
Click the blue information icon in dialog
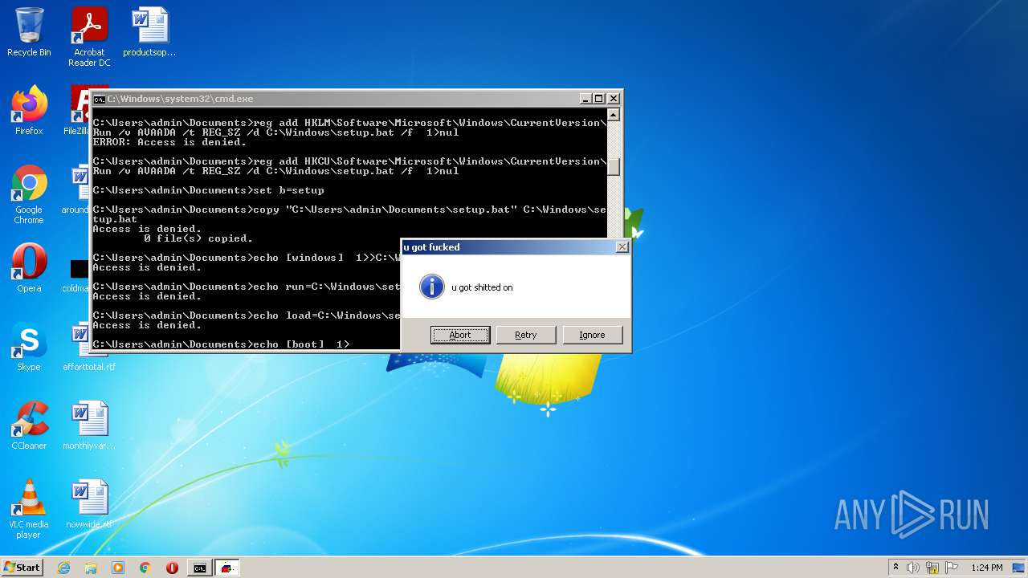(x=432, y=287)
